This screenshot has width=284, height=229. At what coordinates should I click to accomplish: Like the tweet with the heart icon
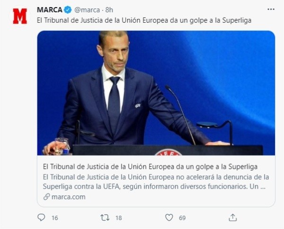169,218
